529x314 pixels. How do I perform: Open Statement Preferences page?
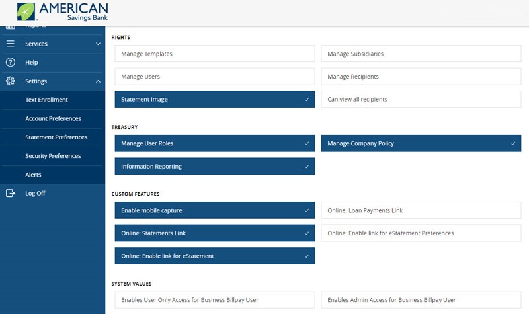coord(56,137)
